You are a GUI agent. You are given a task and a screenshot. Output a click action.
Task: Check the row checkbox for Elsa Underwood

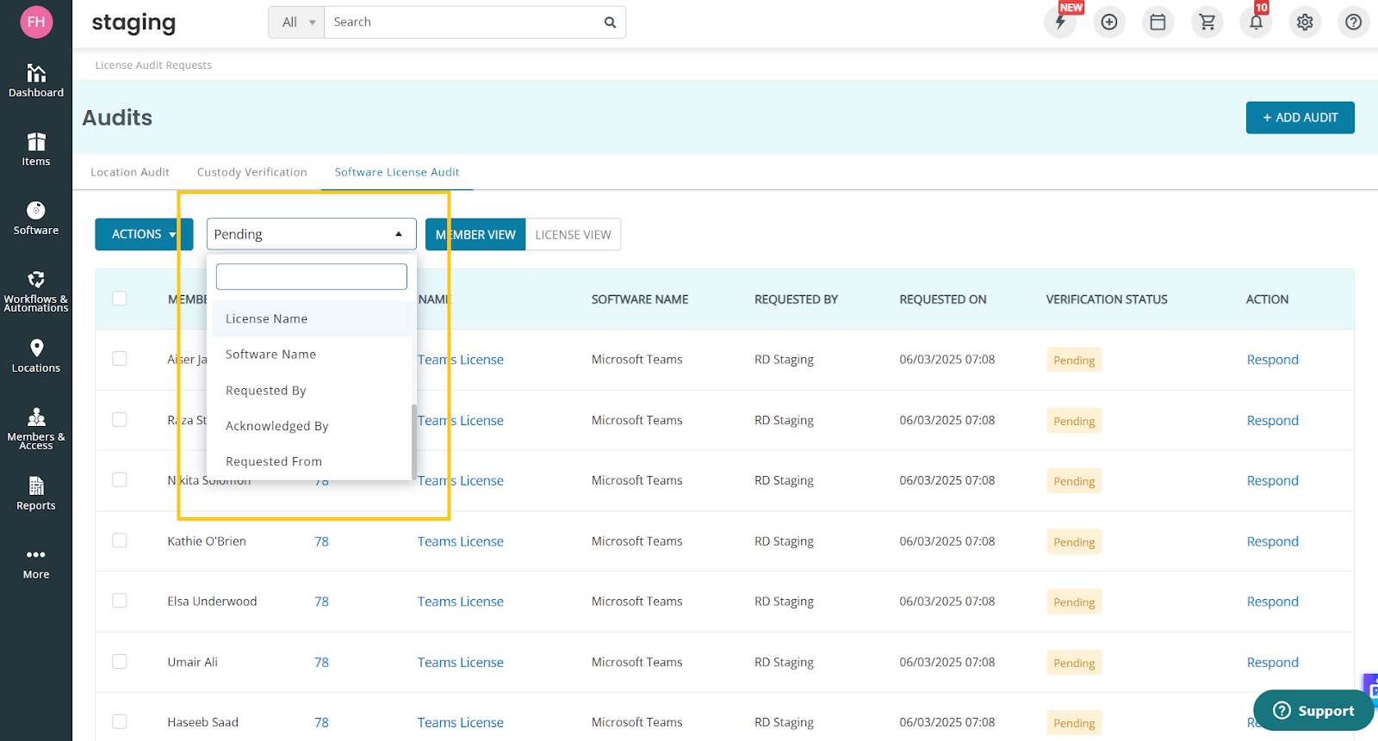(120, 601)
